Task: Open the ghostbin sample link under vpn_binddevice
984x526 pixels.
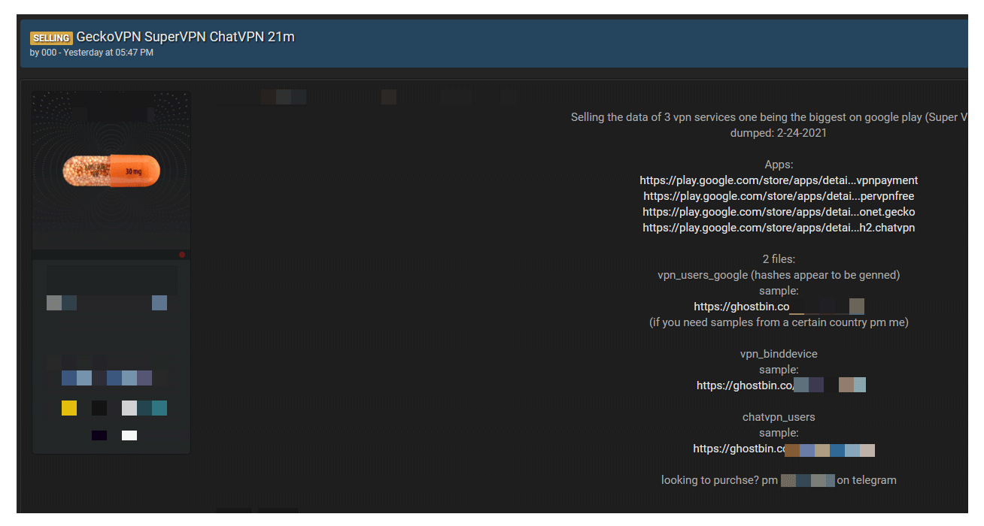Action: (781, 385)
